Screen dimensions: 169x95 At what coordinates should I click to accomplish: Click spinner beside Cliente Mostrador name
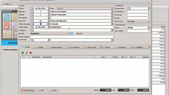pos(112,15)
